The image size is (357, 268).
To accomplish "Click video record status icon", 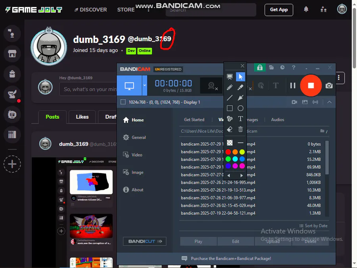I will point(294,102).
